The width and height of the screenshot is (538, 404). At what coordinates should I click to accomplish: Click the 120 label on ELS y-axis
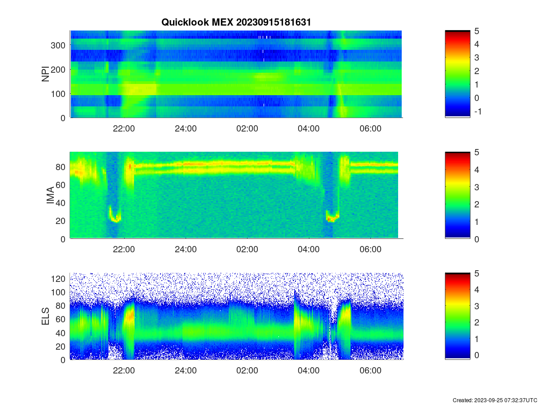58,279
